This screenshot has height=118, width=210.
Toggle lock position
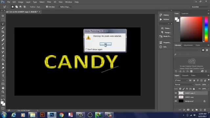187,89
